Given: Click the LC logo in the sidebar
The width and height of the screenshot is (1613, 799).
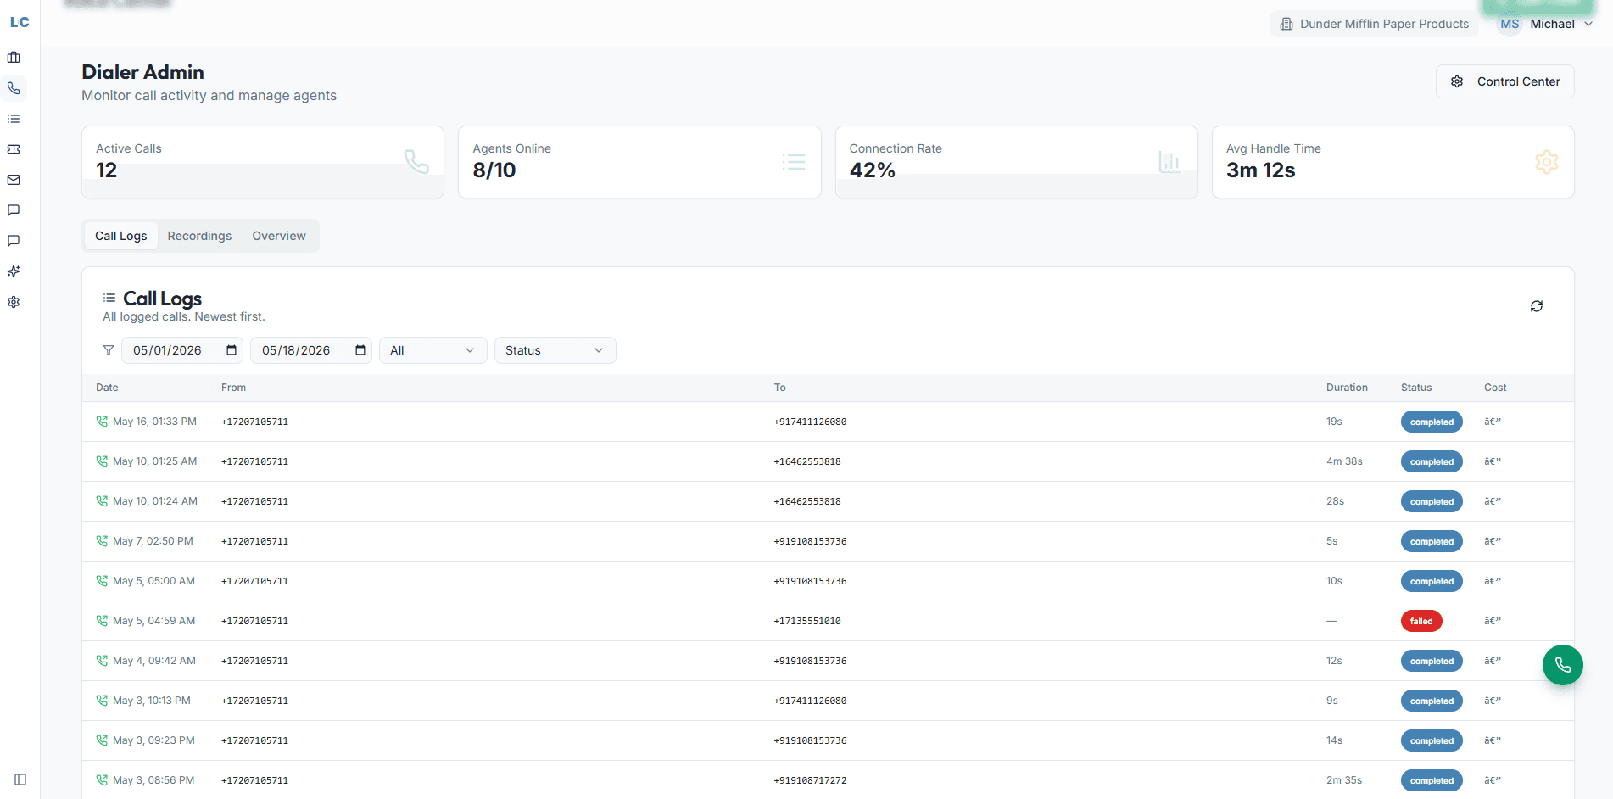Looking at the screenshot, I should [x=20, y=22].
